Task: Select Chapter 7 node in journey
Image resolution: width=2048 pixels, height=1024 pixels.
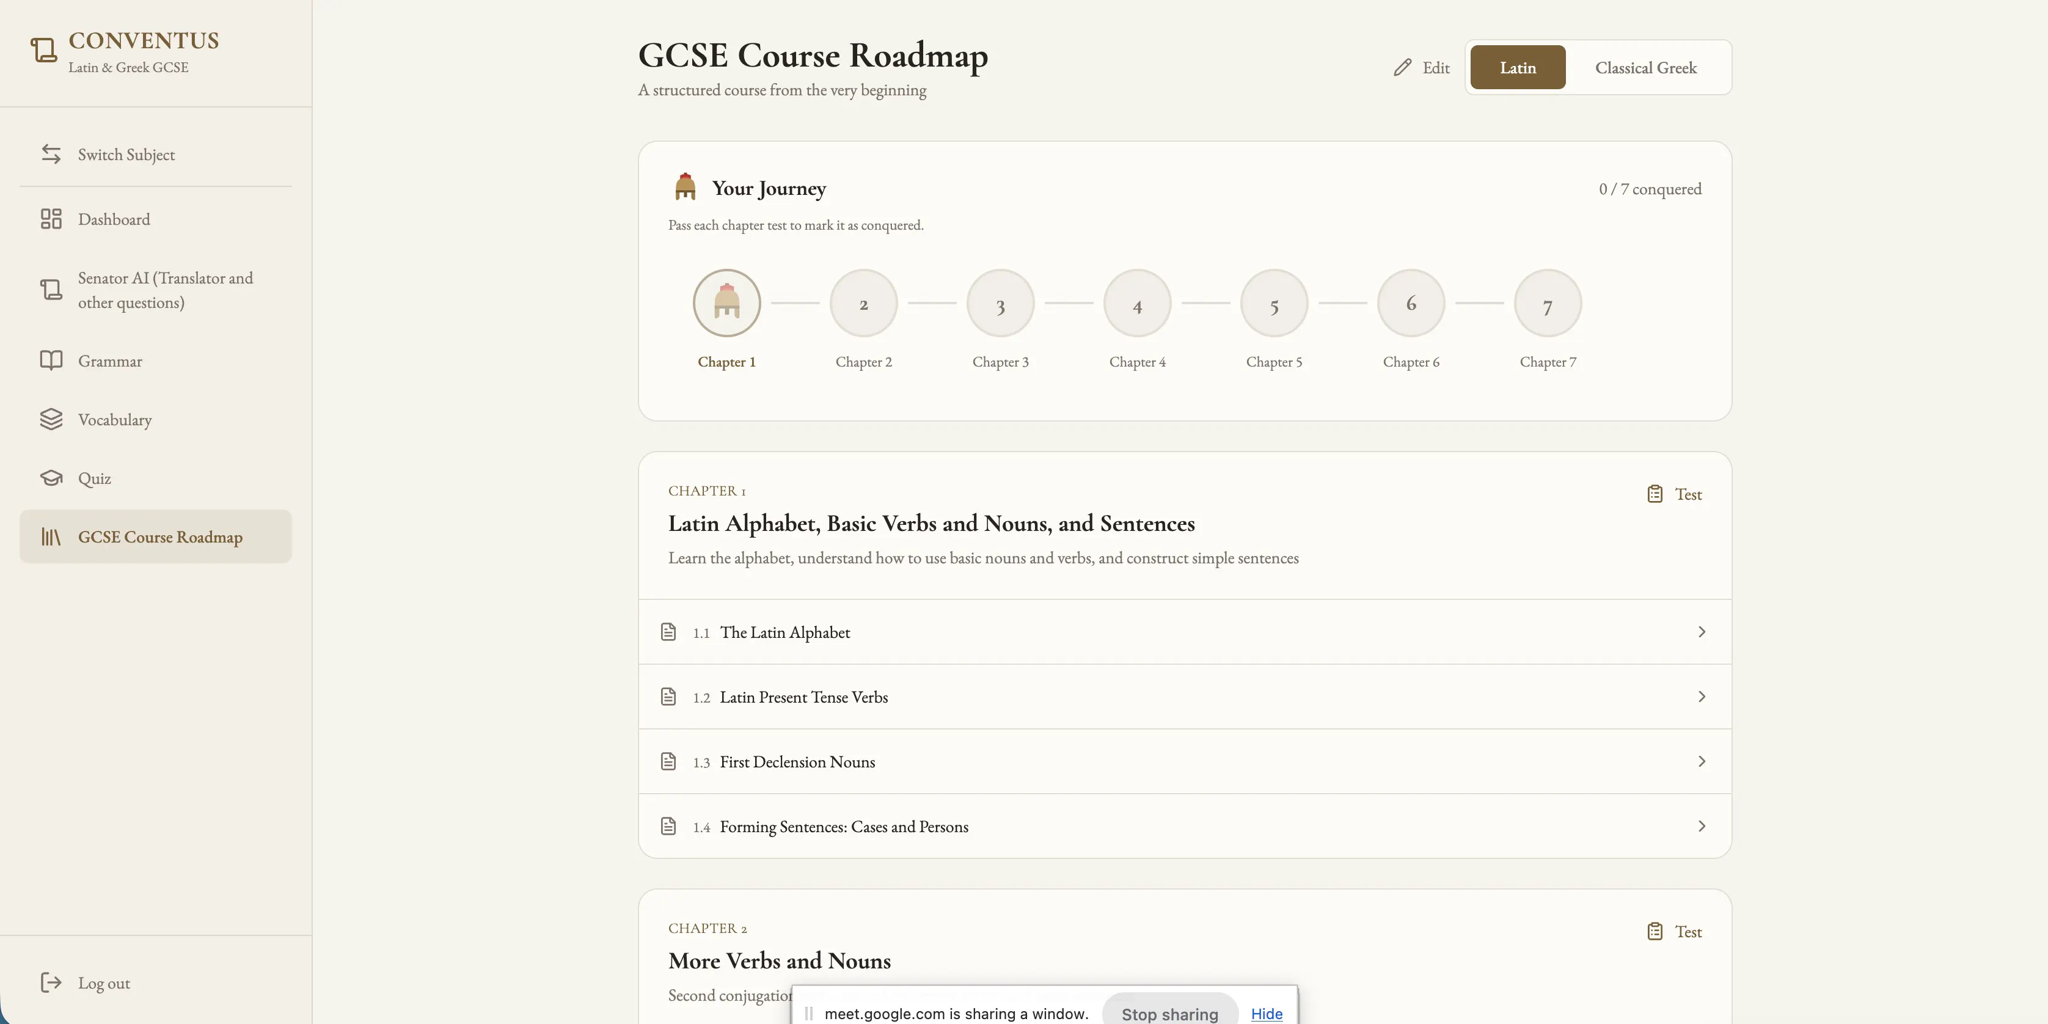Action: [1547, 303]
